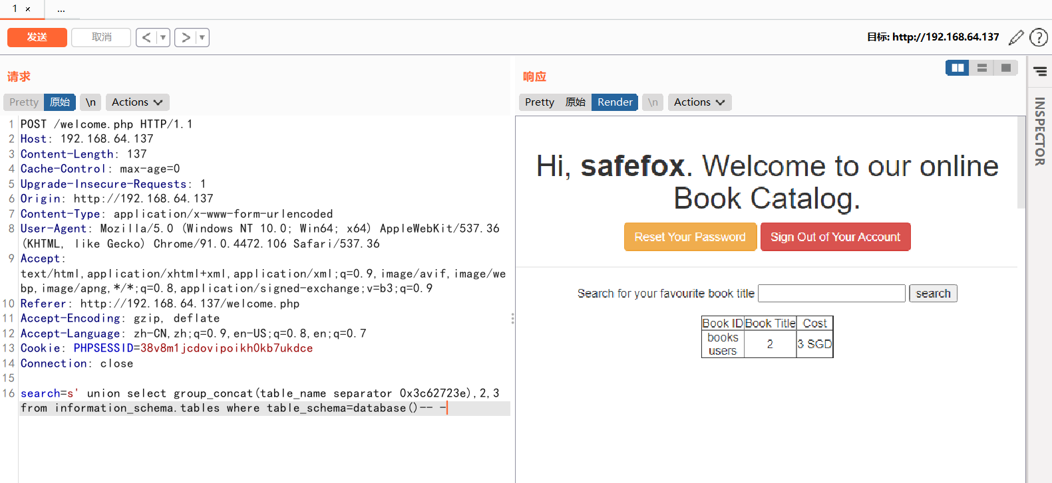Click the 'books users' table cell

(723, 344)
